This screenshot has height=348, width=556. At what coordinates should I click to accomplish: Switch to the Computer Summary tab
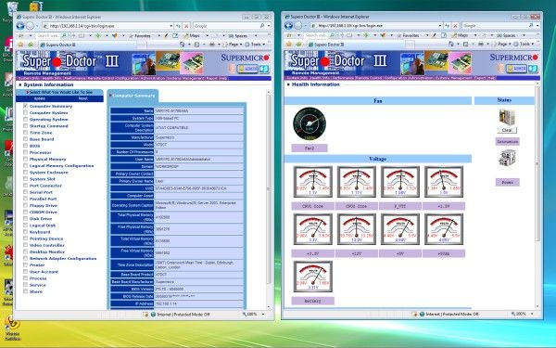(x=133, y=96)
